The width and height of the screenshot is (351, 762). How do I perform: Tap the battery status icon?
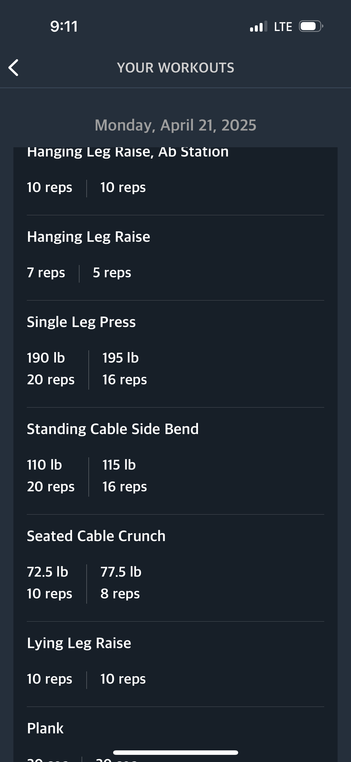[311, 26]
